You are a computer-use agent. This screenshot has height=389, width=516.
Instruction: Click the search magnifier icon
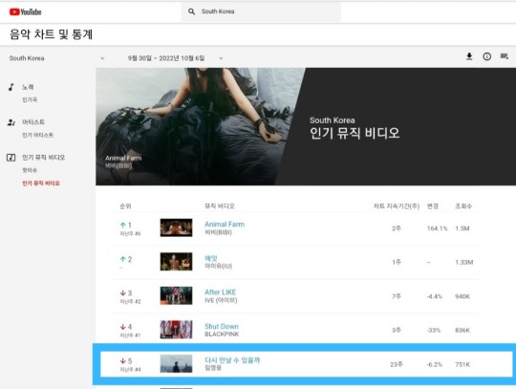(191, 11)
